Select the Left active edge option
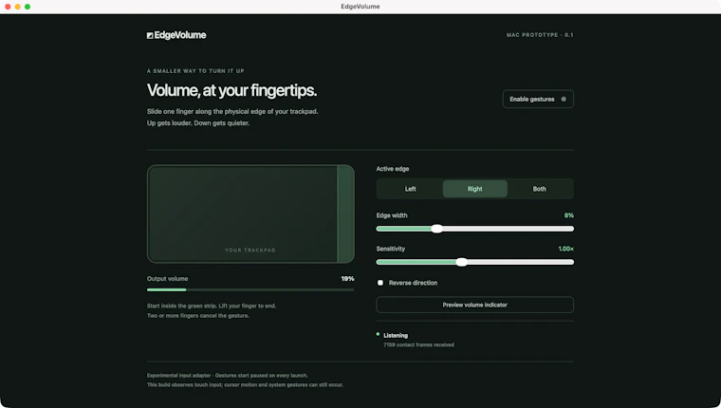This screenshot has width=721, height=408. click(410, 189)
